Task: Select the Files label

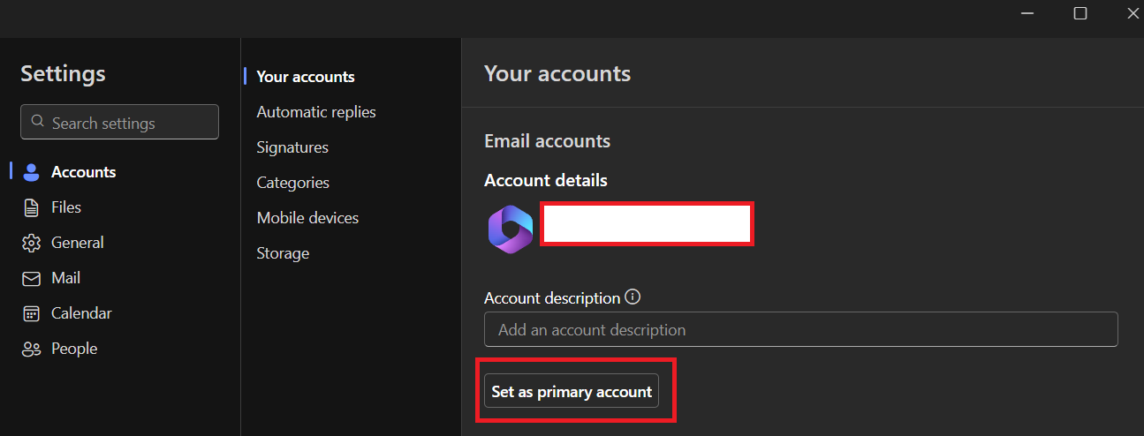Action: 66,207
